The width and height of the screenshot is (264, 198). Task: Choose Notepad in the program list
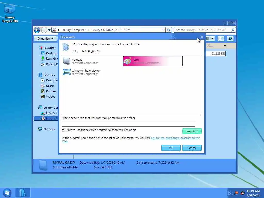92,61
